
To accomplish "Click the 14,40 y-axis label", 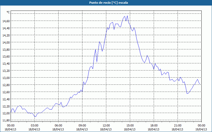I will pos(6,28).
